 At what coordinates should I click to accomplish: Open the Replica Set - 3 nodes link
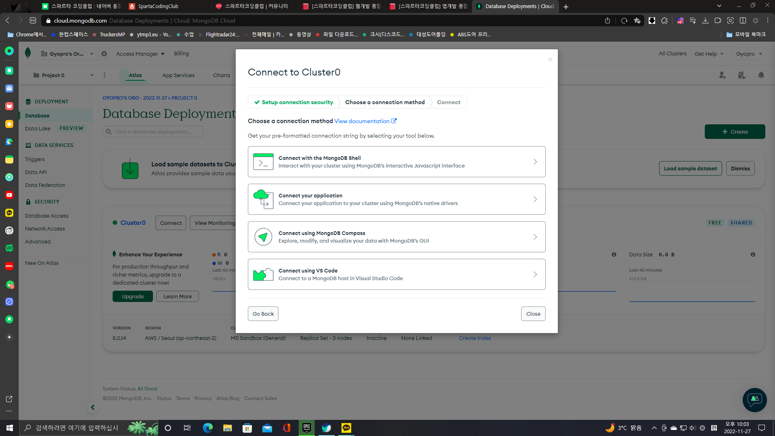pos(326,338)
